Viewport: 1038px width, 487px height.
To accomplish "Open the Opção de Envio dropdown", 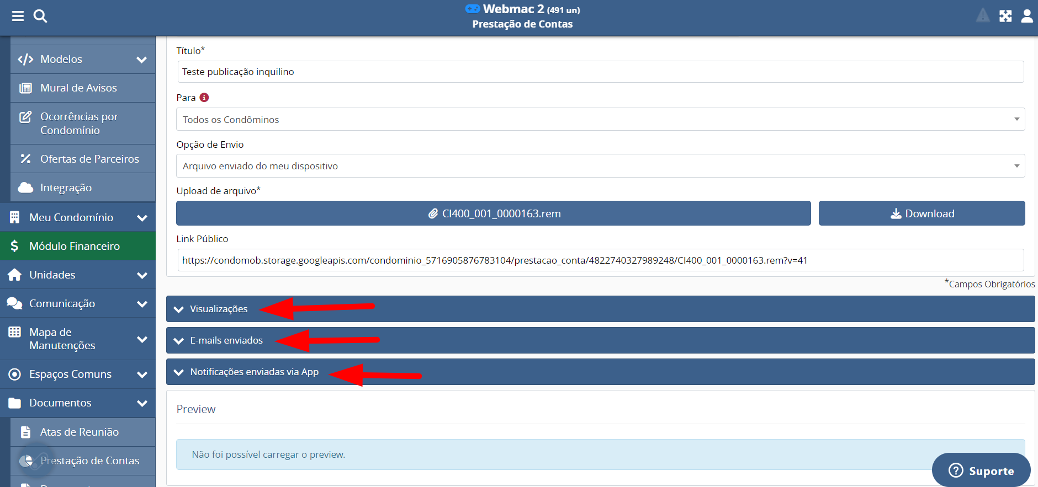I will pyautogui.click(x=600, y=166).
